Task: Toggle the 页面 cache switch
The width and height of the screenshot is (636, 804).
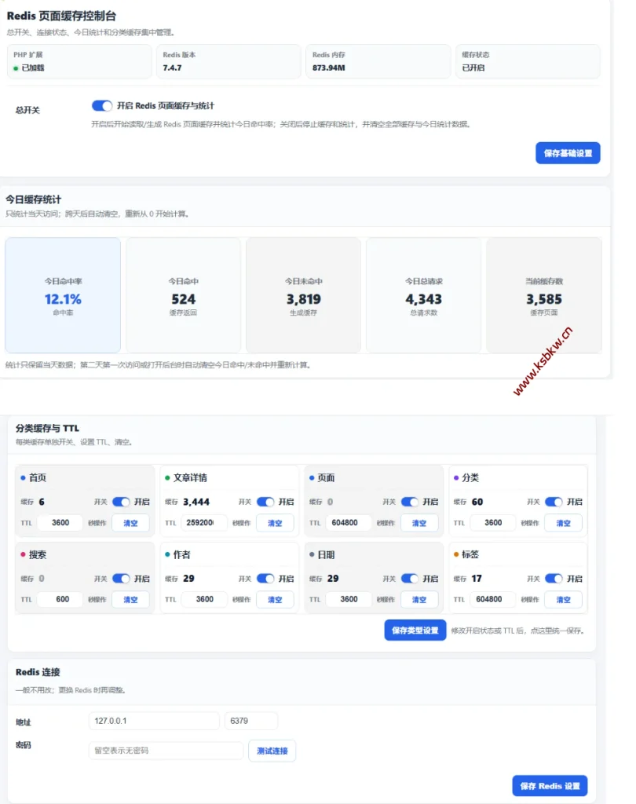Action: pyautogui.click(x=409, y=502)
